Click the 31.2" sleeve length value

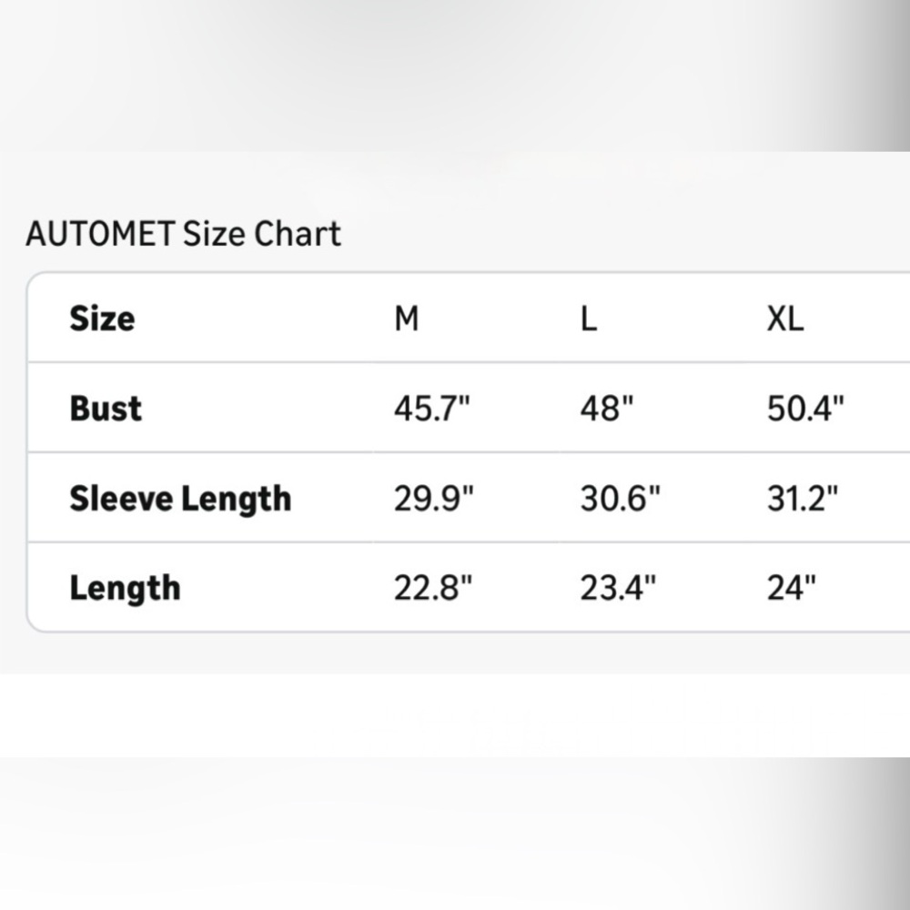point(803,499)
